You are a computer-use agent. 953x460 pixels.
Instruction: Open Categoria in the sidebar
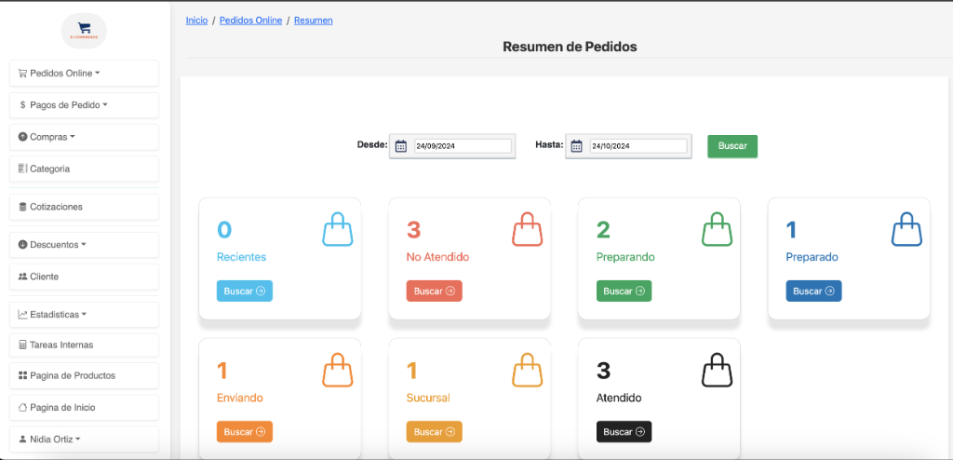pos(84,169)
